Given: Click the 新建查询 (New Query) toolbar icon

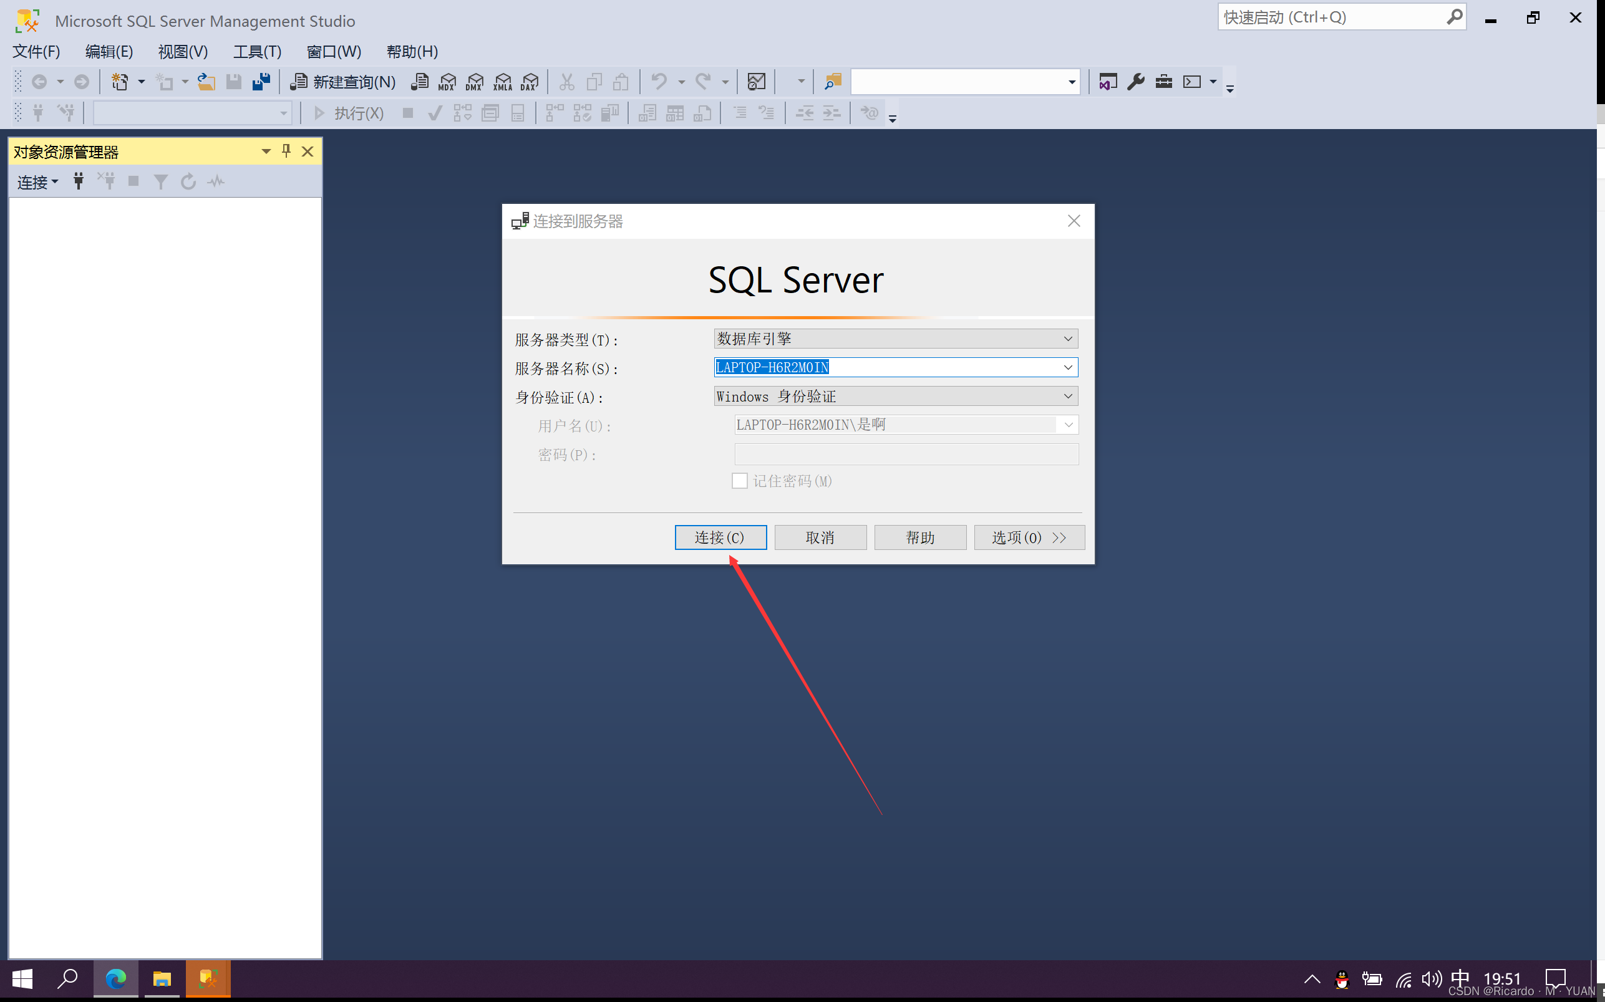Looking at the screenshot, I should click(x=341, y=81).
